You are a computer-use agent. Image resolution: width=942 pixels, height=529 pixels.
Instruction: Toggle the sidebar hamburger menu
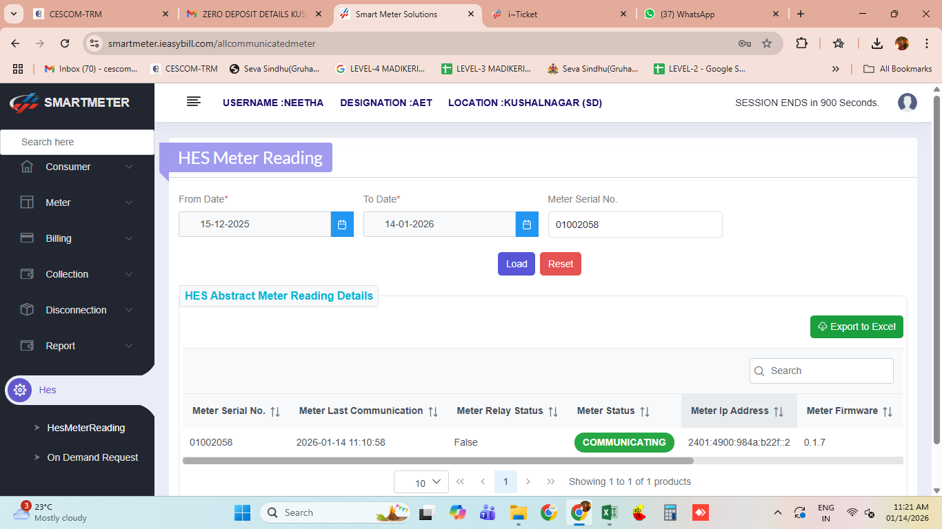point(194,102)
